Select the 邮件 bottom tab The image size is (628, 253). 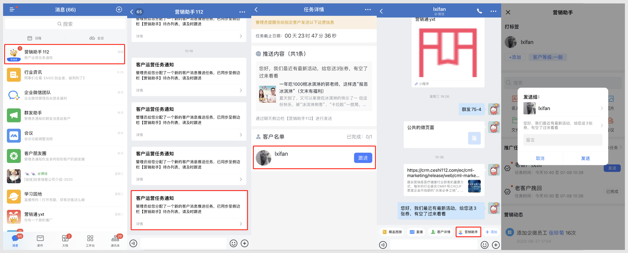(40, 241)
